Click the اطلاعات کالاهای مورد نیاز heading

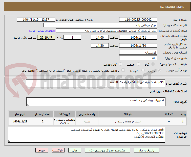coord(168,91)
